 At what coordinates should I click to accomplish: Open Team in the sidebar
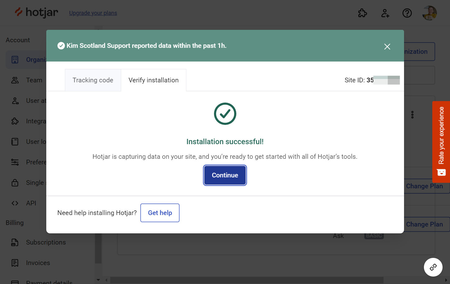point(34,80)
